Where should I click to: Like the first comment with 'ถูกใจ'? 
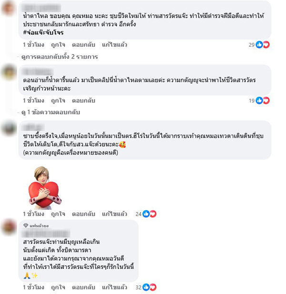pyautogui.click(x=58, y=45)
